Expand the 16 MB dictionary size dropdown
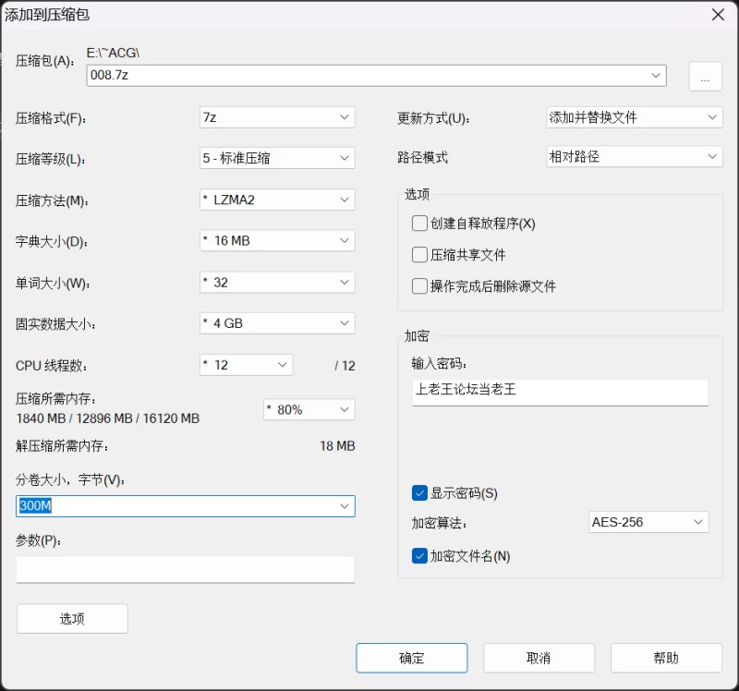The image size is (739, 691). (277, 241)
